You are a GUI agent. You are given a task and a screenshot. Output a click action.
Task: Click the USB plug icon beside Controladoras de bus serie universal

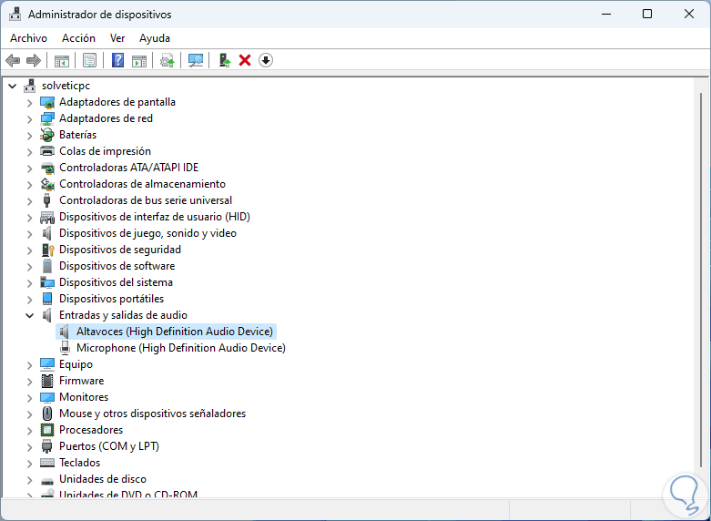click(x=46, y=200)
